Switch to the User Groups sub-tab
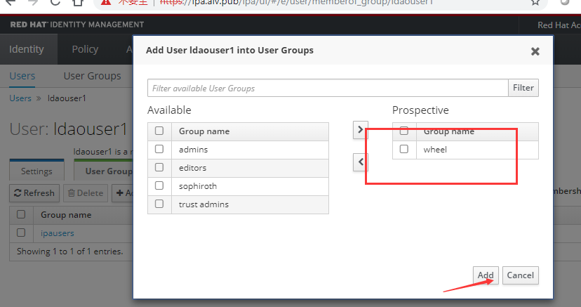This screenshot has width=581, height=307. [92, 76]
